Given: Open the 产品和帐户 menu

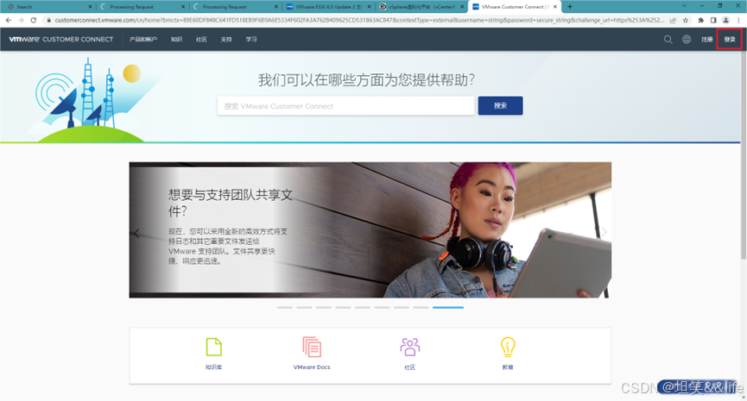Looking at the screenshot, I should (x=142, y=40).
